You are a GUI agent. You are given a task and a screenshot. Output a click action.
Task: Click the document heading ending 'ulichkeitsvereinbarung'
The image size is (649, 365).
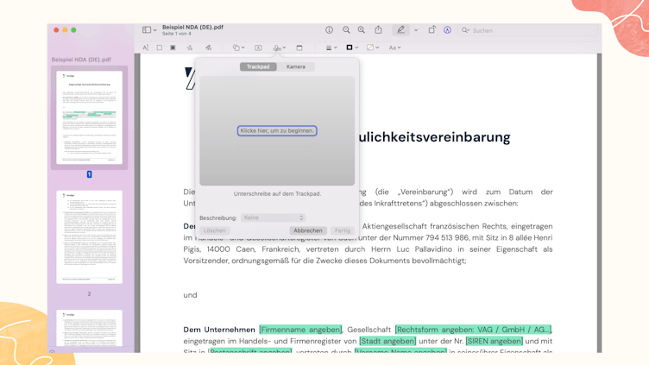[x=434, y=137]
